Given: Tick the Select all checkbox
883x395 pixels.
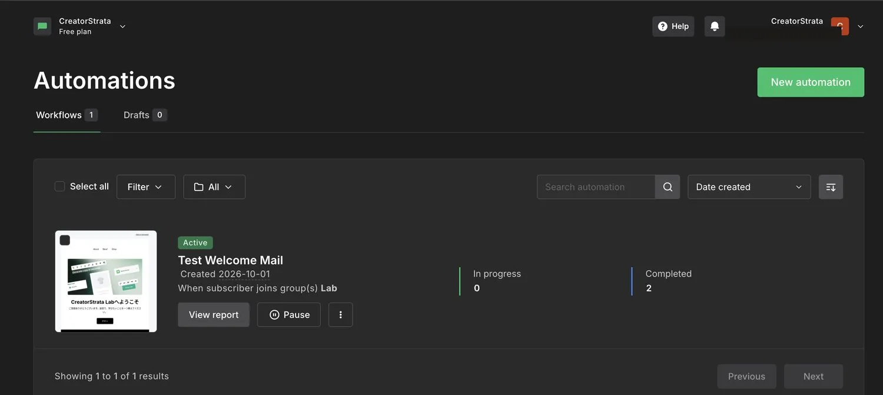Looking at the screenshot, I should pos(59,187).
